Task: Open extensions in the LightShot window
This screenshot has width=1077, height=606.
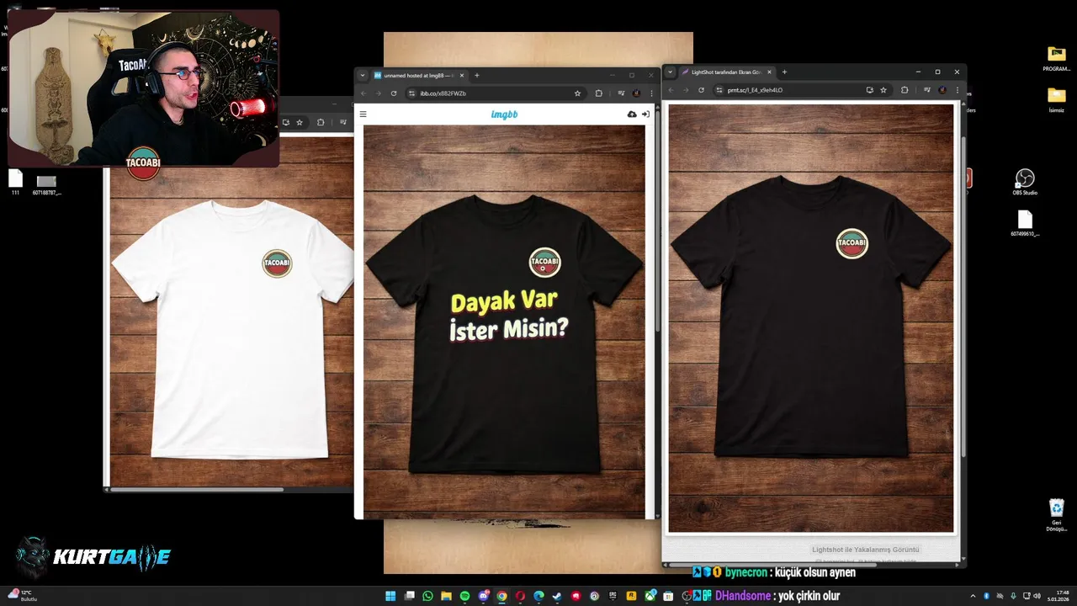Action: [x=905, y=90]
